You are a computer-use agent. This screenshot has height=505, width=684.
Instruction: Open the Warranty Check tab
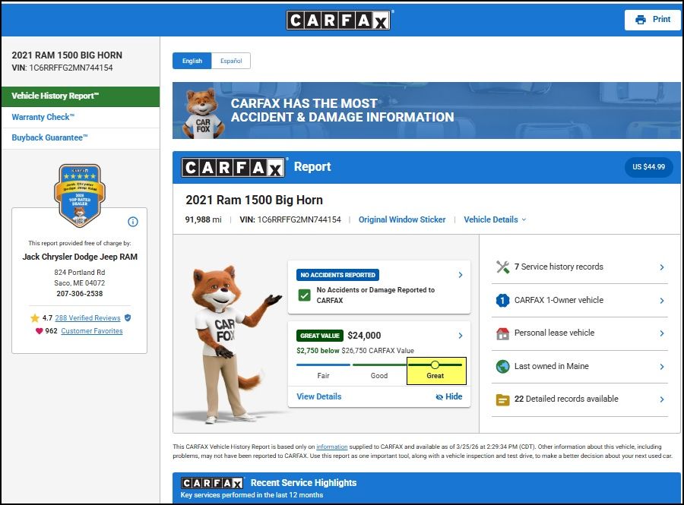pos(43,117)
